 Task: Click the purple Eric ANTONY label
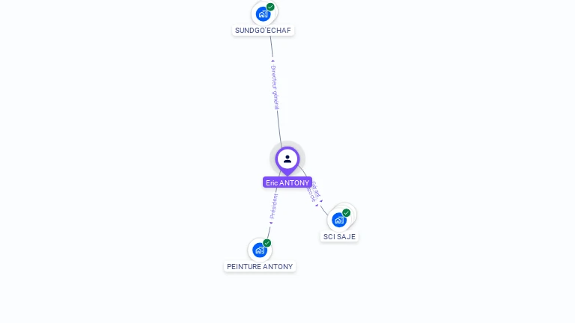coord(287,182)
